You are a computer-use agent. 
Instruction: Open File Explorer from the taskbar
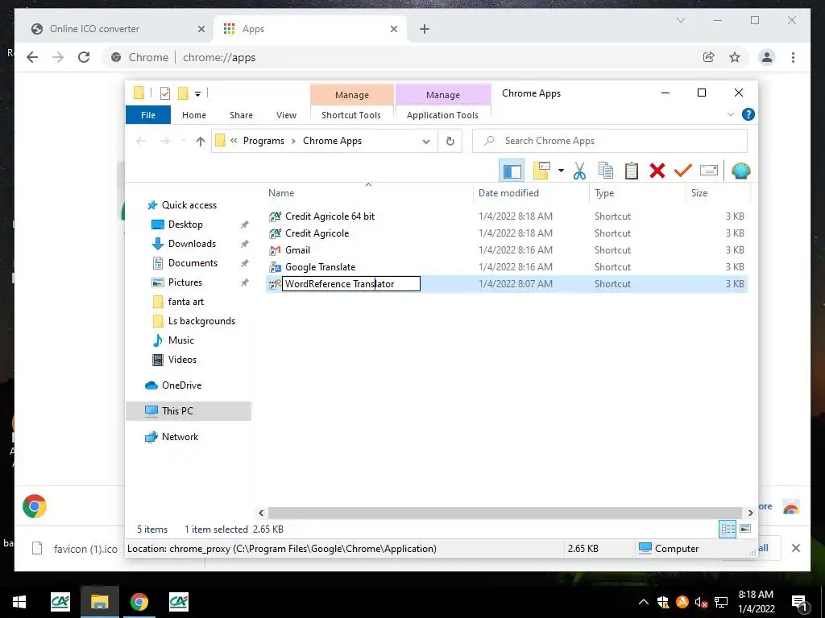pos(99,602)
